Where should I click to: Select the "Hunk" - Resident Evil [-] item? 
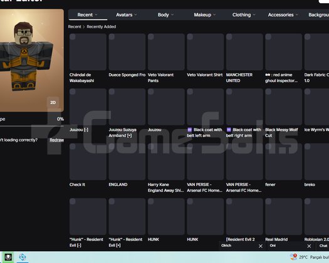click(88, 217)
